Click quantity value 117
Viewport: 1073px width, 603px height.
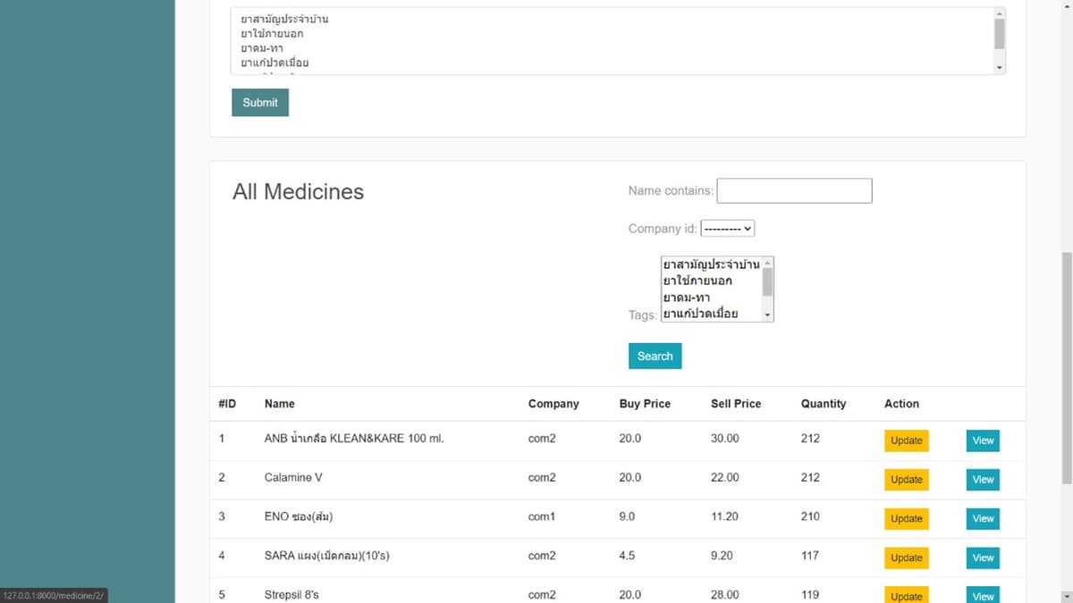tap(810, 556)
